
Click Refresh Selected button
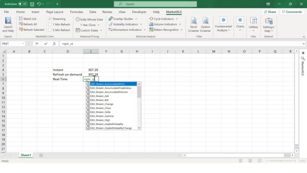pos(32,30)
